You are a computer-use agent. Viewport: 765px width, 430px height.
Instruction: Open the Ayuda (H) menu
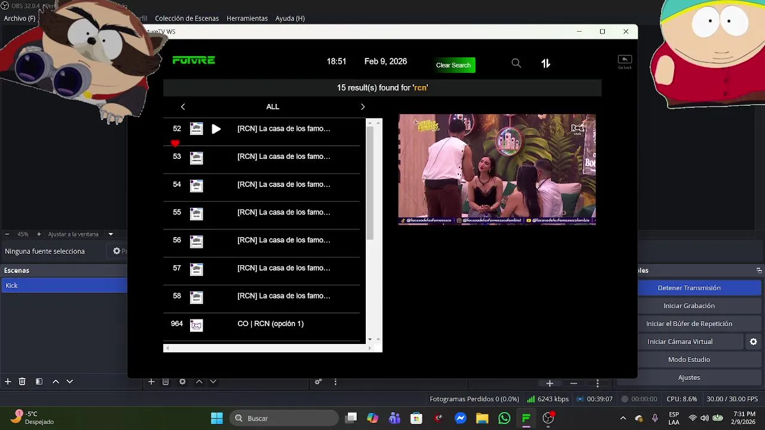coord(290,19)
